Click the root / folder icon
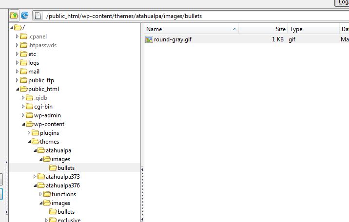This screenshot has height=222, width=349. 18,28
